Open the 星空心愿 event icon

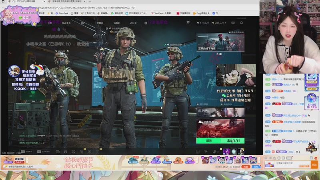(156, 160)
